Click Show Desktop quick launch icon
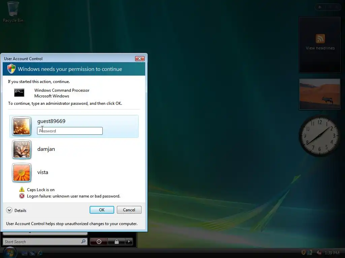The height and width of the screenshot is (258, 345). [x=24, y=253]
